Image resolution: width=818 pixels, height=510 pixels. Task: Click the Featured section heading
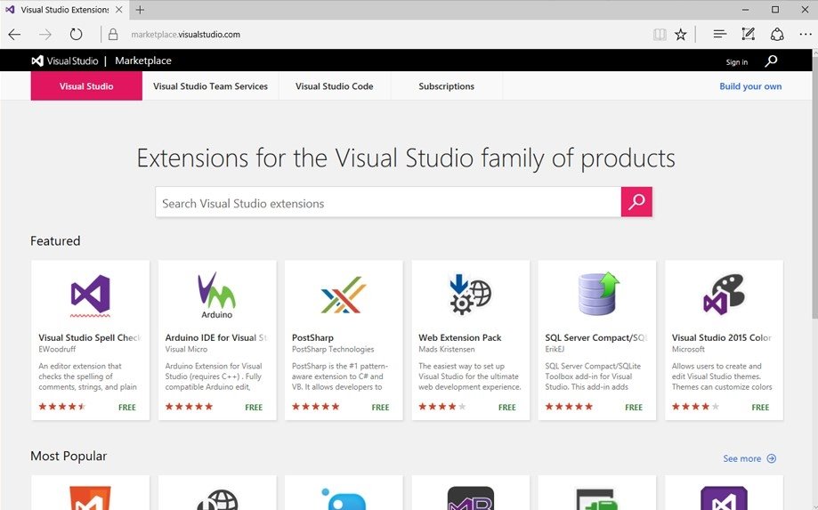coord(55,241)
